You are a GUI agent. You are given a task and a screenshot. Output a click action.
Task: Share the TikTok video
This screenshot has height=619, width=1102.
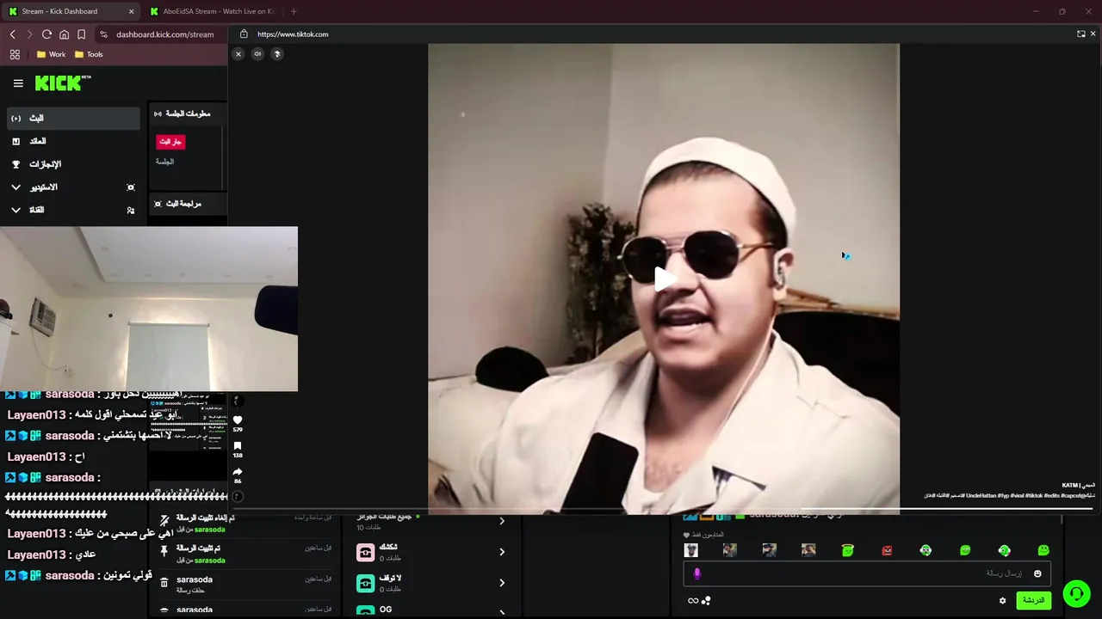(238, 472)
